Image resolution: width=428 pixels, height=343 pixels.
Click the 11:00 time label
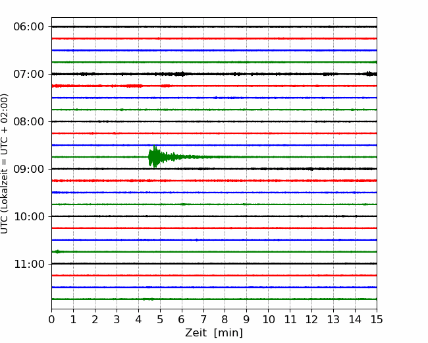pyautogui.click(x=29, y=265)
